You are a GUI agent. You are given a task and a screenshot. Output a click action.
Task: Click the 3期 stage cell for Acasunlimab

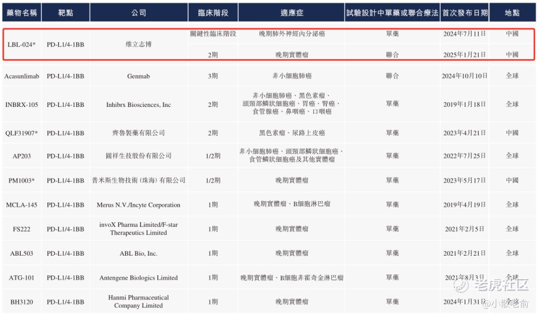[x=213, y=76]
